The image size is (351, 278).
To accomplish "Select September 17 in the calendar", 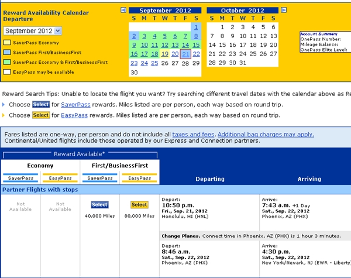I will coord(144,54).
